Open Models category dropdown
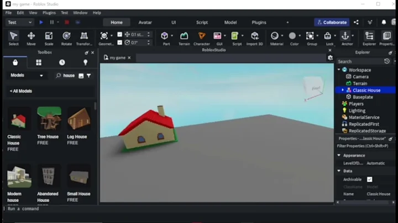 coord(27,75)
